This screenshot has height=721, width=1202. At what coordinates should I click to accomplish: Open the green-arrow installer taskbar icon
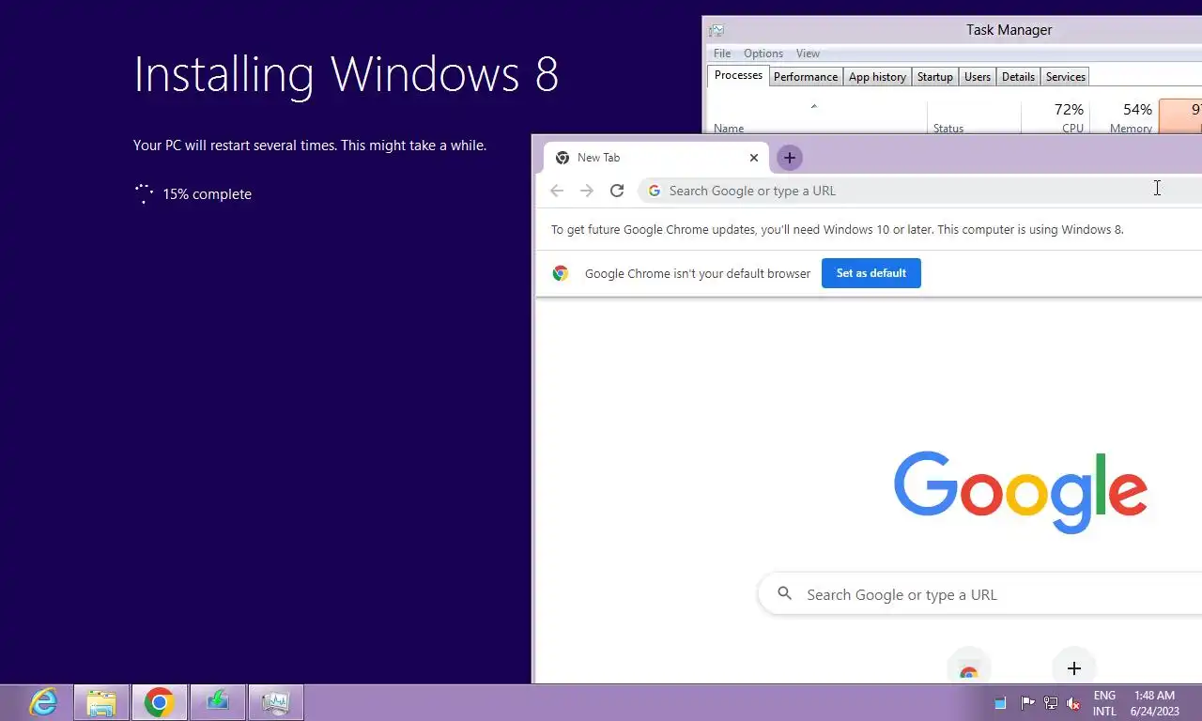218,702
